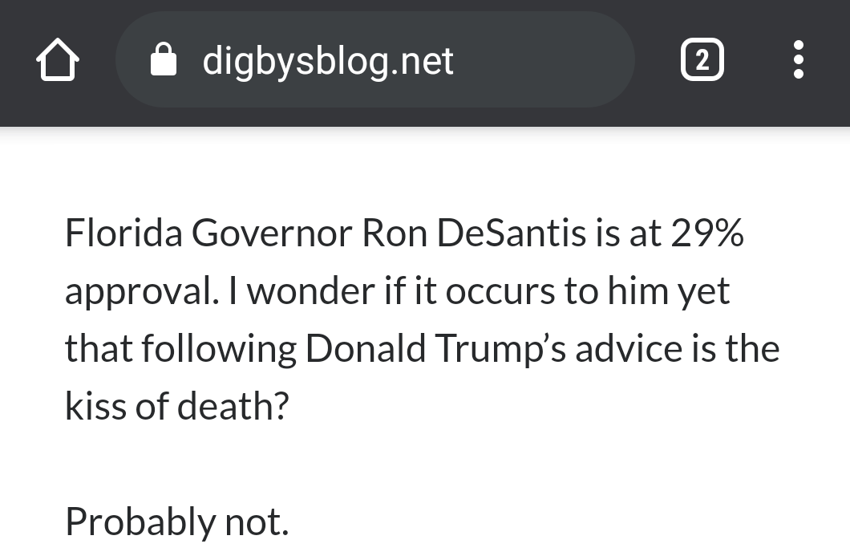Select the digbysblog.net URL text

328,60
